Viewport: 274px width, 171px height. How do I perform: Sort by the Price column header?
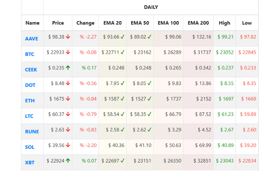pos(58,23)
